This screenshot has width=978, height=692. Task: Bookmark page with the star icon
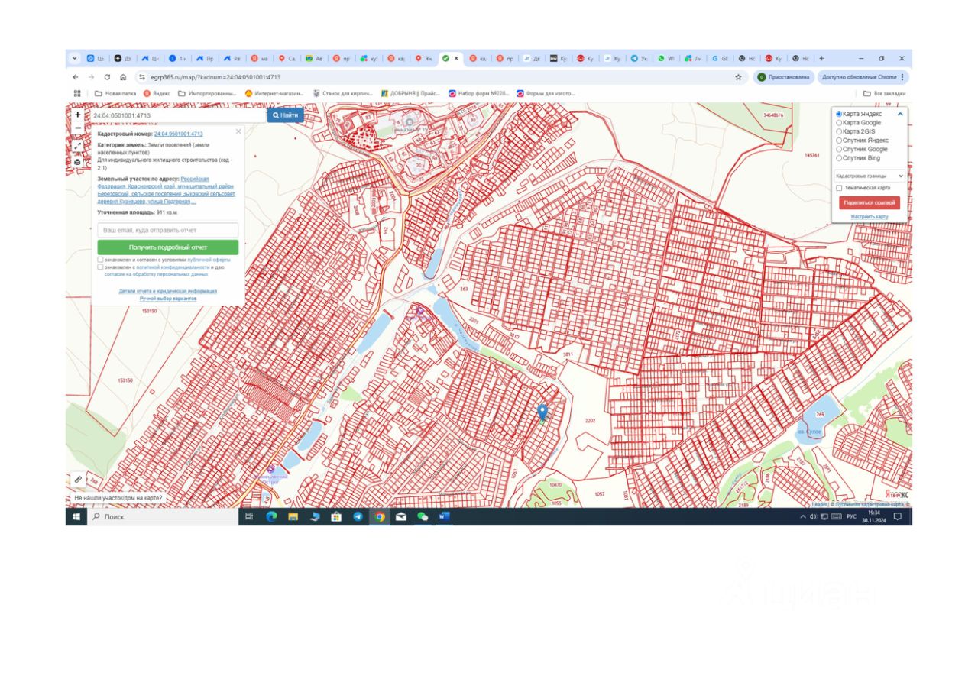(738, 77)
